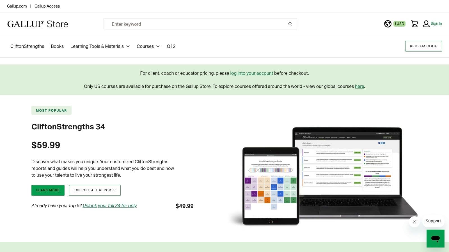The height and width of the screenshot is (252, 449).
Task: Click the user account icon
Action: tap(426, 24)
